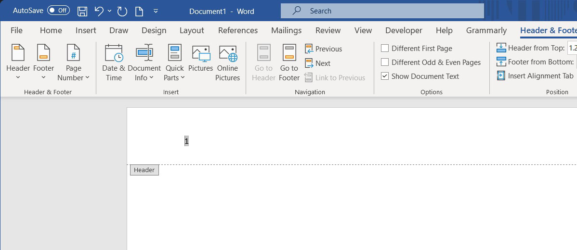Click Insert Alignment Tab

[x=535, y=76]
